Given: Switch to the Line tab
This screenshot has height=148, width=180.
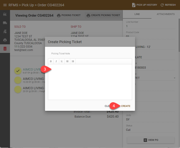Looking at the screenshot, I should (x=137, y=14).
